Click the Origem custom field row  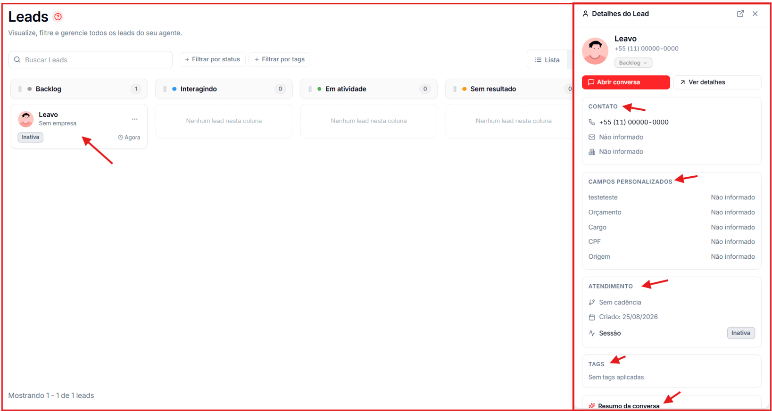(x=672, y=256)
